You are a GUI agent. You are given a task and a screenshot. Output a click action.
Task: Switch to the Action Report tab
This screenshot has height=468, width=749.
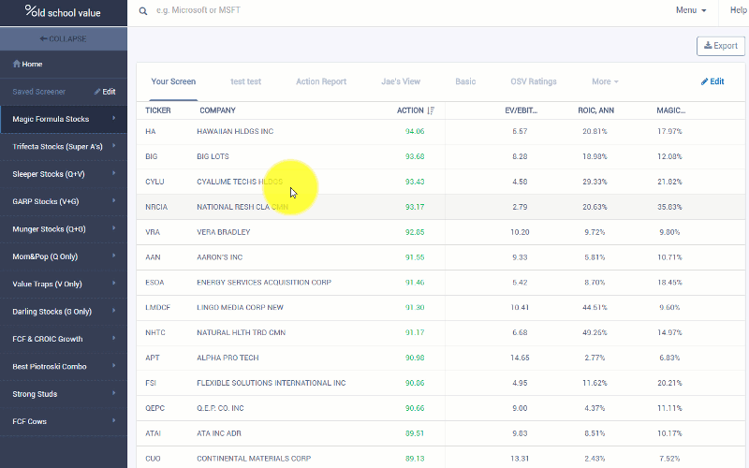pos(321,81)
